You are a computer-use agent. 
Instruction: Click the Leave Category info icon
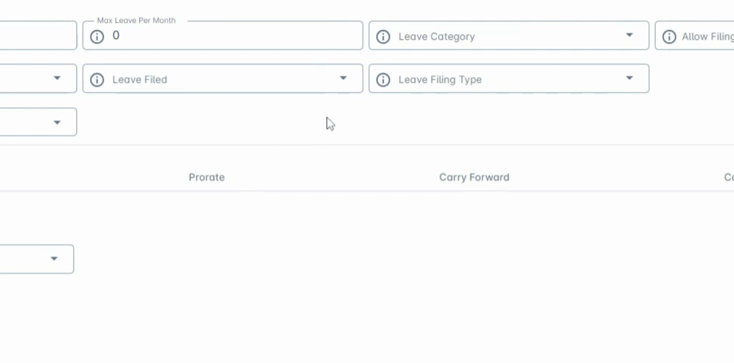pyautogui.click(x=383, y=36)
